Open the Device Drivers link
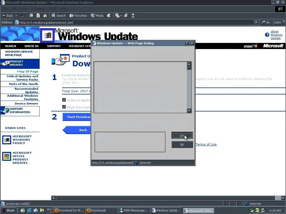Viewport: 286px width, 214px height. (x=27, y=103)
